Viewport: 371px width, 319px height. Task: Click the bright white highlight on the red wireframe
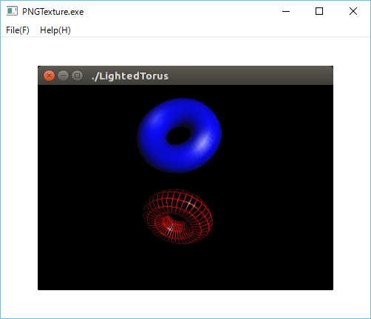[191, 204]
